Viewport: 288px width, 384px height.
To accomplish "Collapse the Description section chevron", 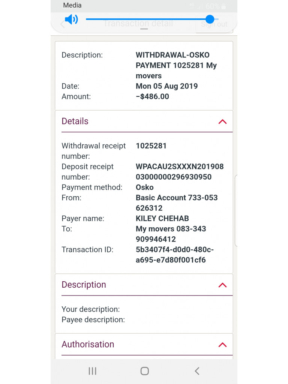I will [222, 285].
